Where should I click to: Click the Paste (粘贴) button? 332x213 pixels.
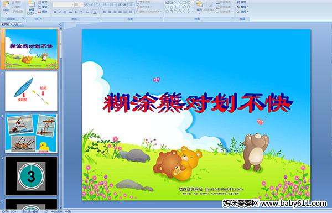6,7
